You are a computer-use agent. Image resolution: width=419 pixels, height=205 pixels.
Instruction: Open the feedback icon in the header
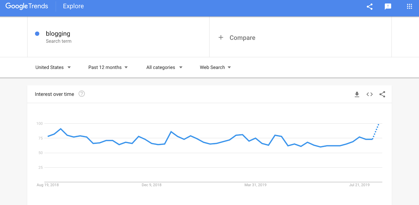[388, 7]
